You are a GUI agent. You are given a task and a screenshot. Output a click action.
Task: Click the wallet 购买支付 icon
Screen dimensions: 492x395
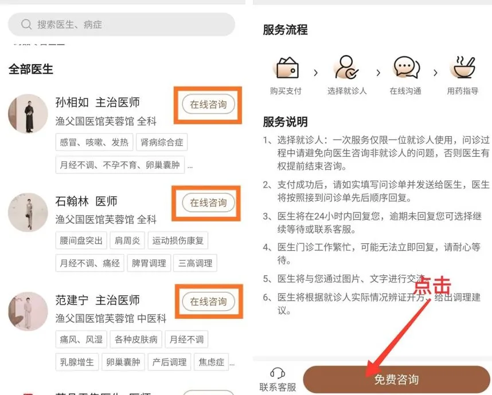287,68
